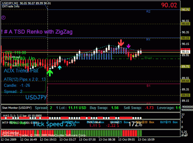Click the Buy Swap value 1.56
Image resolution: width=193 pixels, height=143 pixels.
point(115,108)
